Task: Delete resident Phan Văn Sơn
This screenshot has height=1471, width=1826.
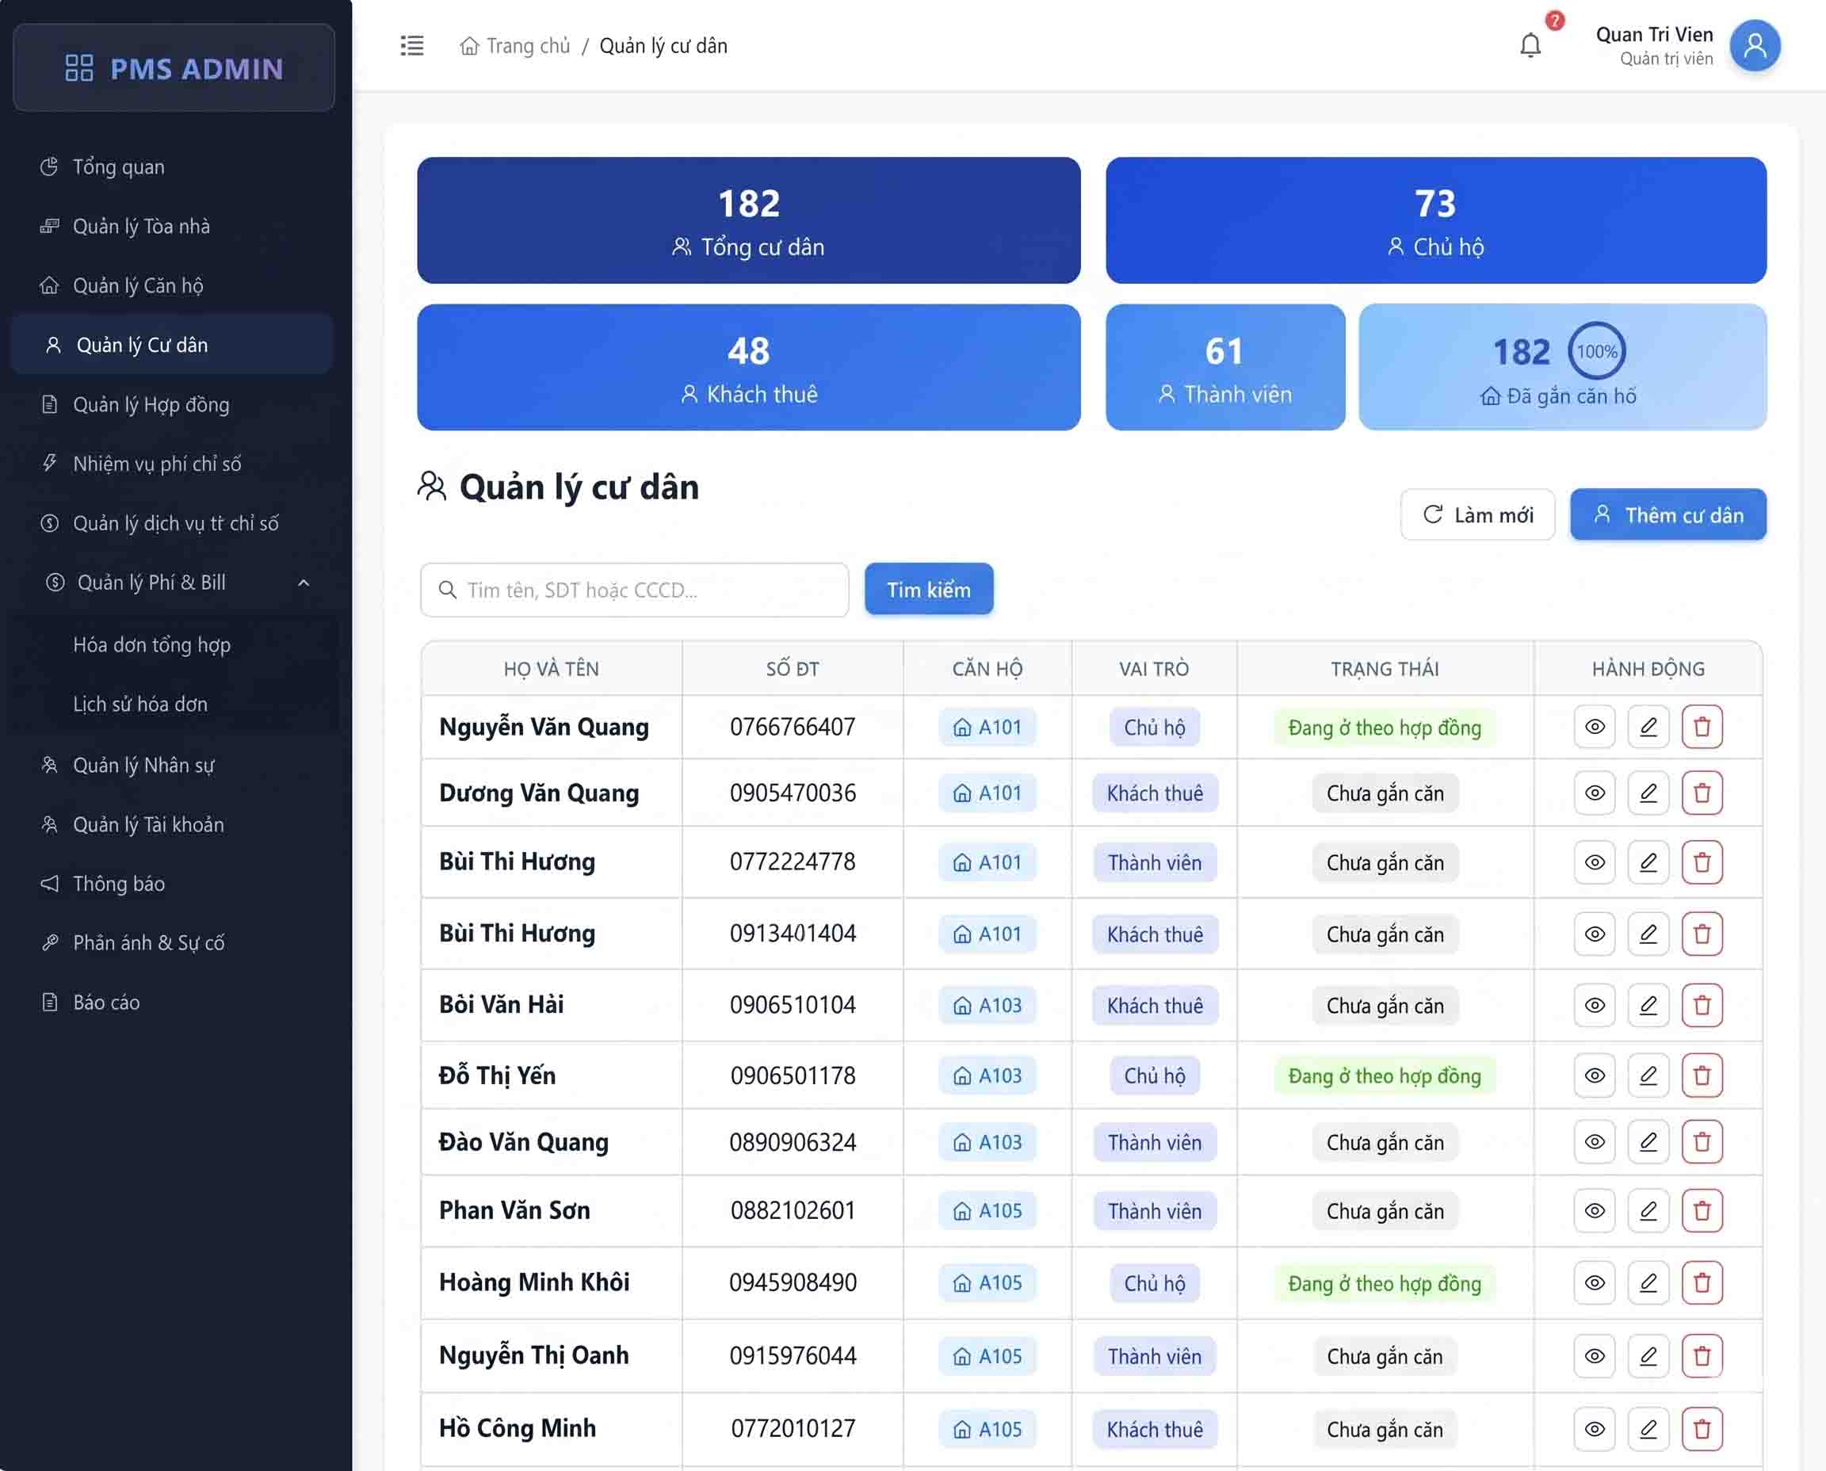Action: pos(1702,1211)
